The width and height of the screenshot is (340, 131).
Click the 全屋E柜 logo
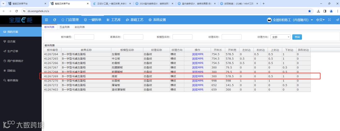(x=21, y=20)
